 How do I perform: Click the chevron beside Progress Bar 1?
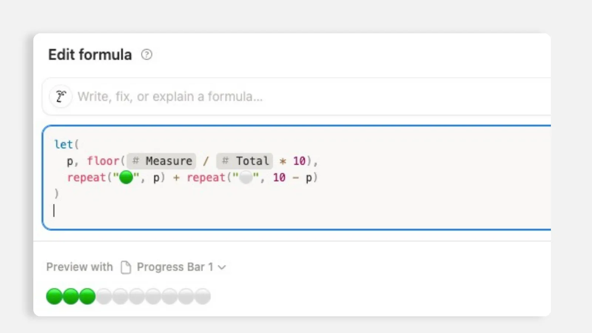[222, 267]
